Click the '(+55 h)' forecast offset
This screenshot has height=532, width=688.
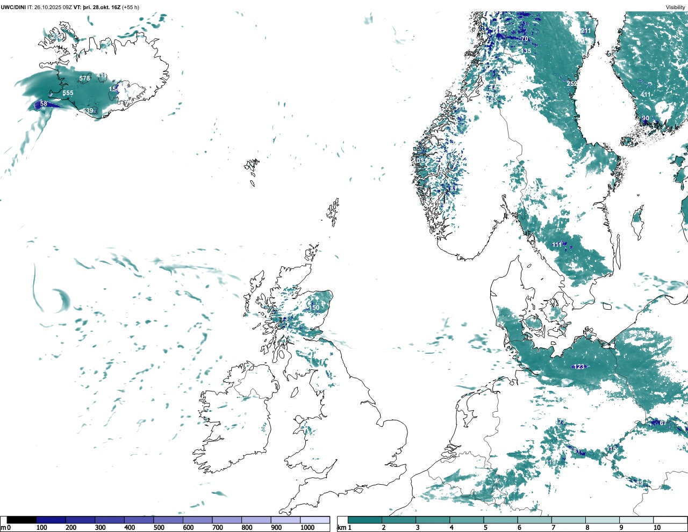(131, 8)
